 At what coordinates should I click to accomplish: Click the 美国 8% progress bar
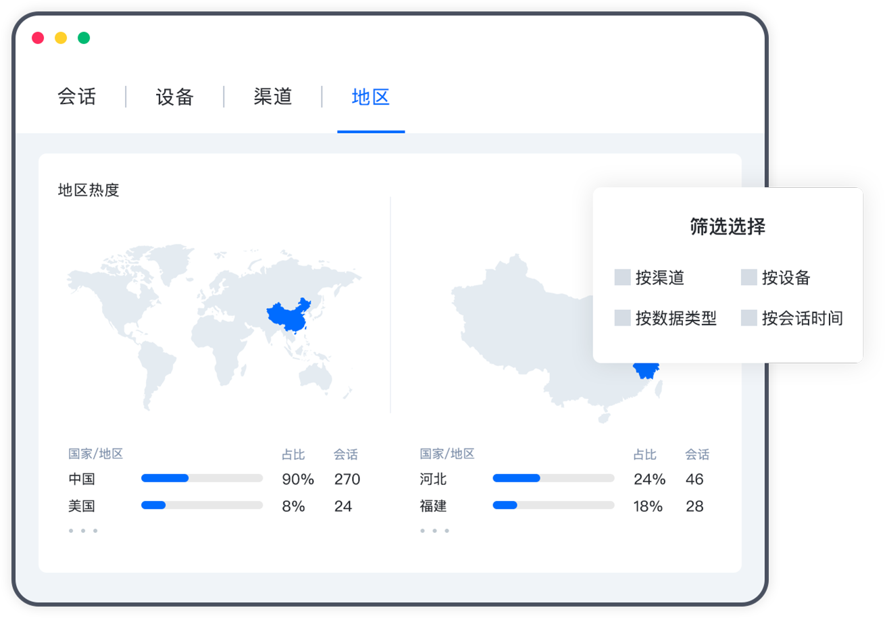201,505
